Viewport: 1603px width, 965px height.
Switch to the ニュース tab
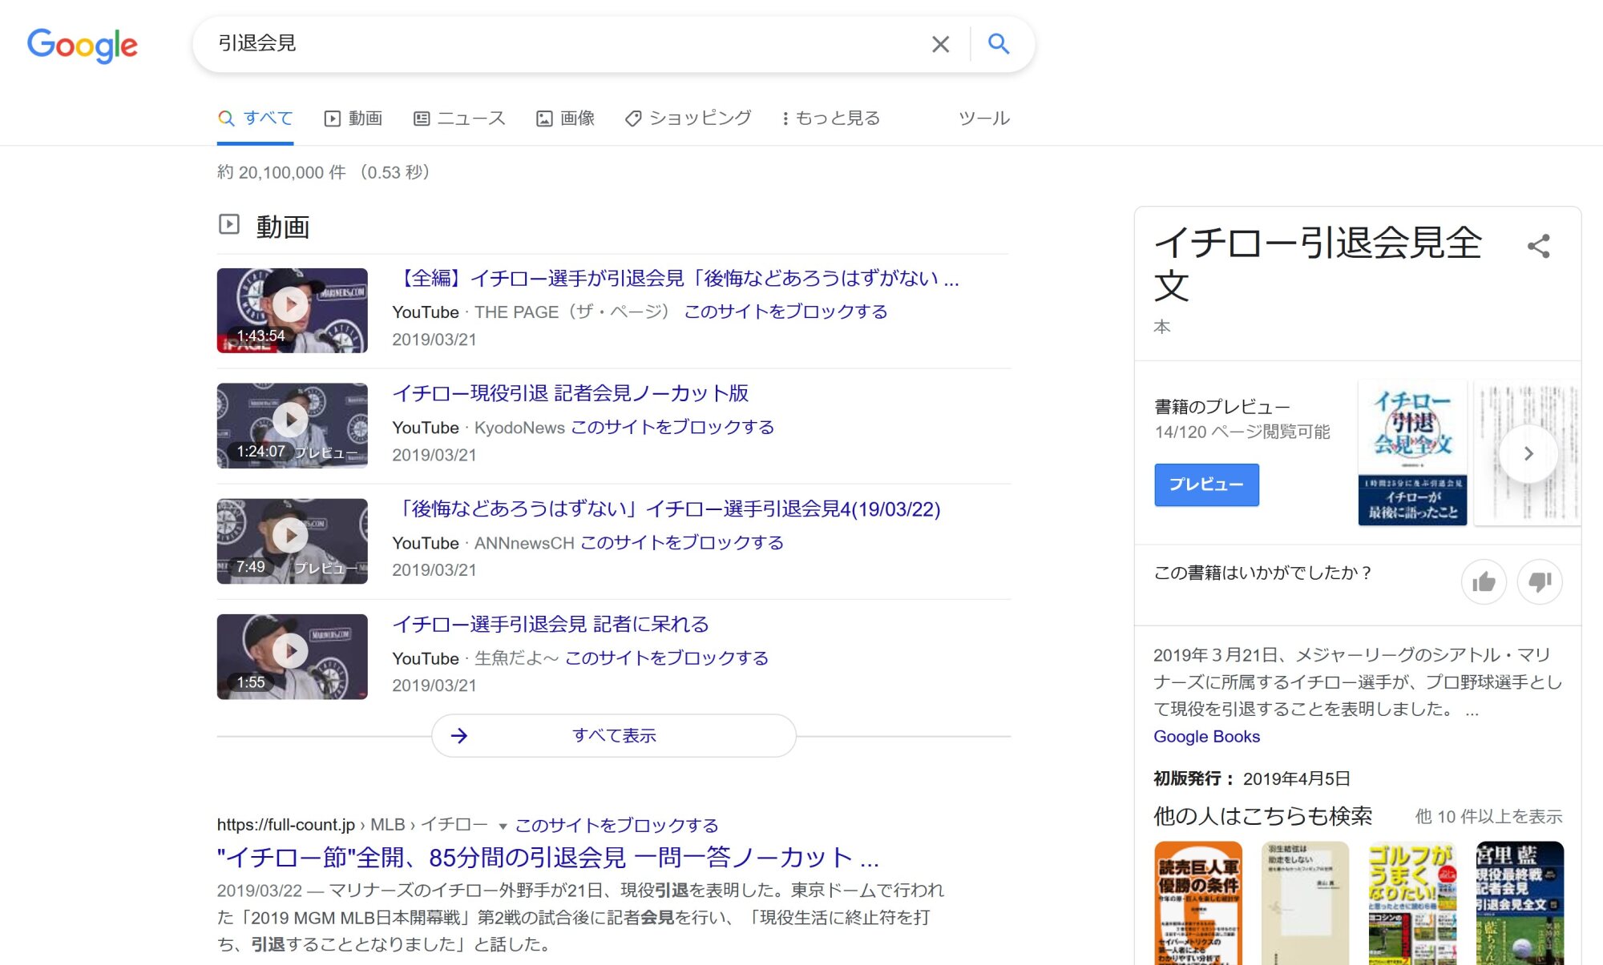(459, 119)
